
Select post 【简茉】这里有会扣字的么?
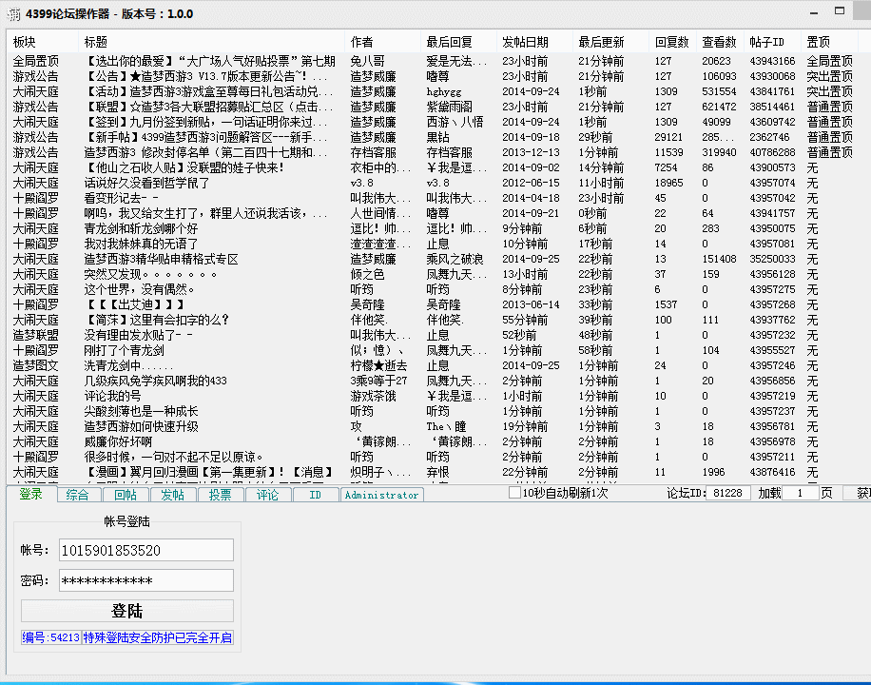(x=157, y=321)
